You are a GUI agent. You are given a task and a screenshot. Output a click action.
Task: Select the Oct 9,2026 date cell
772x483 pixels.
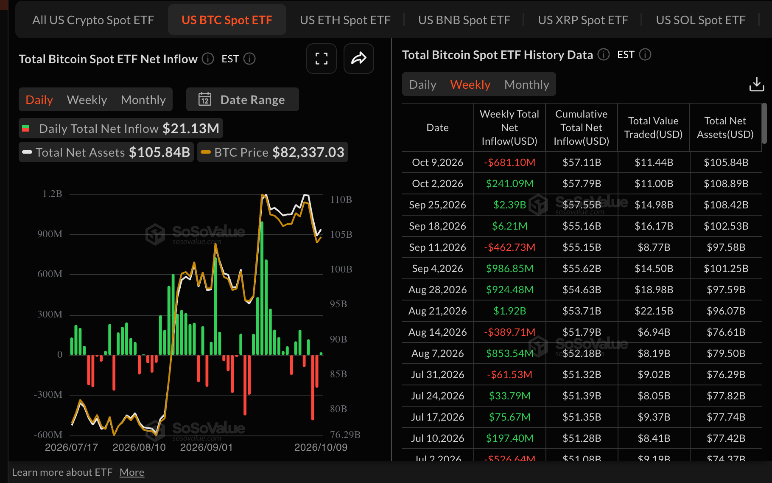tap(438, 163)
